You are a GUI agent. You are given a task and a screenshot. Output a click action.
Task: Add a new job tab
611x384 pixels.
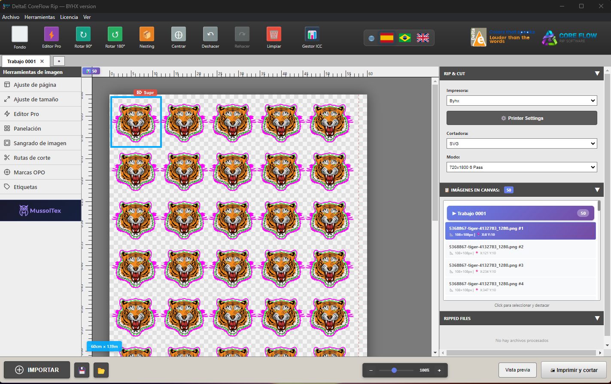click(59, 61)
